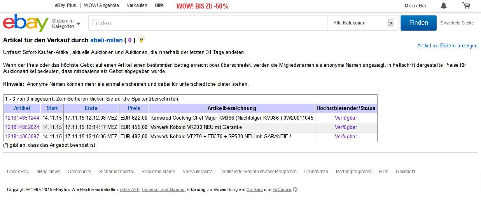Open the feedback score 0 link
Viewport: 481px width, 212px height.
(130, 40)
